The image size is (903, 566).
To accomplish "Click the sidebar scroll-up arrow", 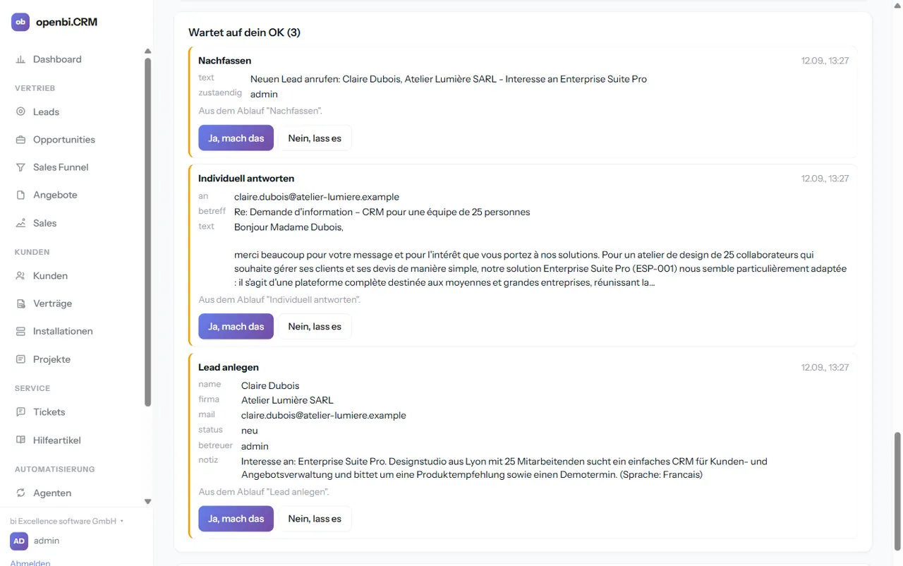I will tap(147, 51).
